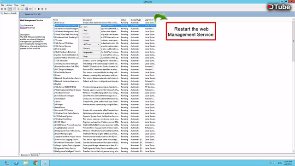Click the services list scrollbar down arrow

click(293, 152)
